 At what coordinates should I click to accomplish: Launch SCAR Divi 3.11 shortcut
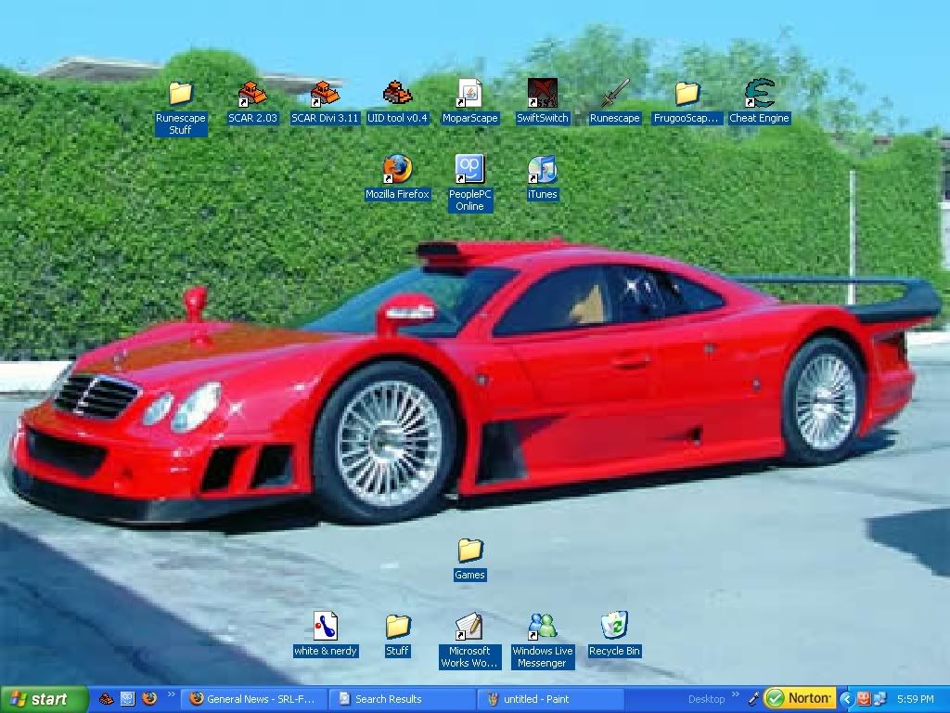pyautogui.click(x=325, y=95)
